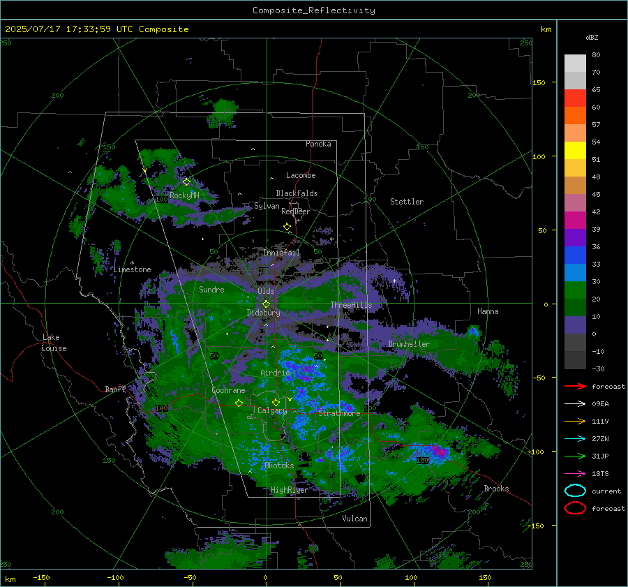Click the green swatch between 30 and 20 dBZ
This screenshot has width=628, height=587.
coord(575,290)
